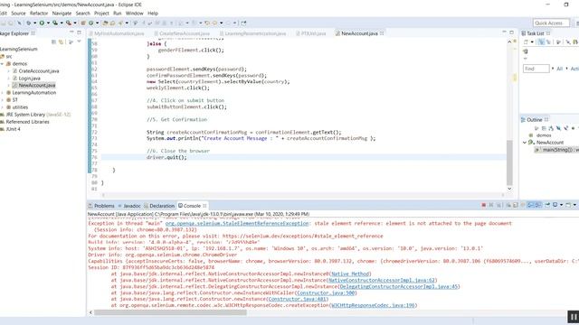
Task: Click the Open Type icon in the main toolbar
Action: 105,23
